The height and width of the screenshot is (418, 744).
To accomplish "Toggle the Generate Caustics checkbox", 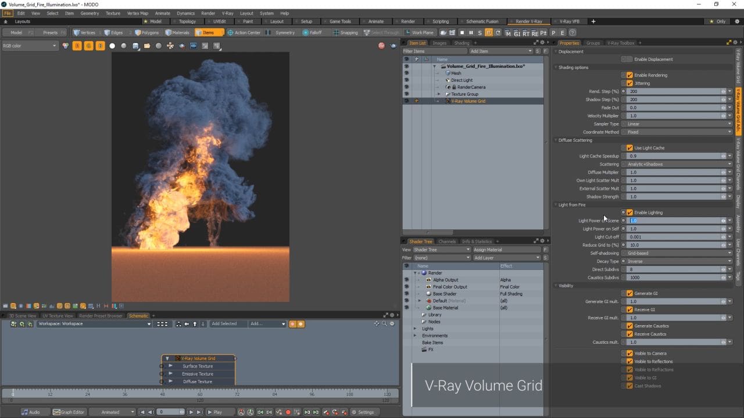I will coord(629,326).
